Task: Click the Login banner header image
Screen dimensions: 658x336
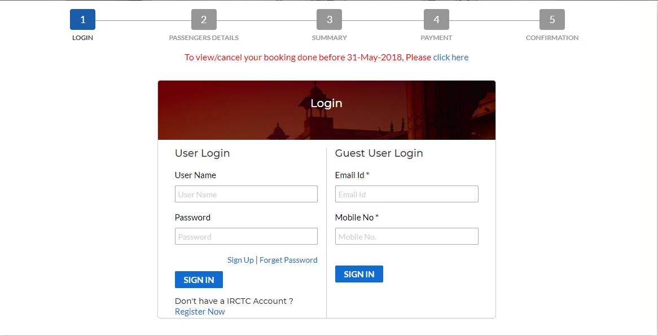Action: click(326, 110)
